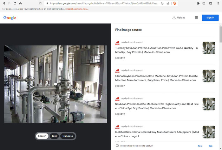Click the address bar URL field
Screen dimensions: 222x150
[x=101, y=3]
